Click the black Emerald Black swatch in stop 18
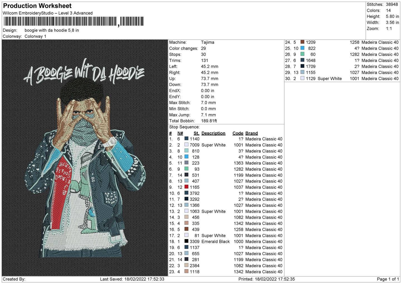402x284 pixels. 186,241
